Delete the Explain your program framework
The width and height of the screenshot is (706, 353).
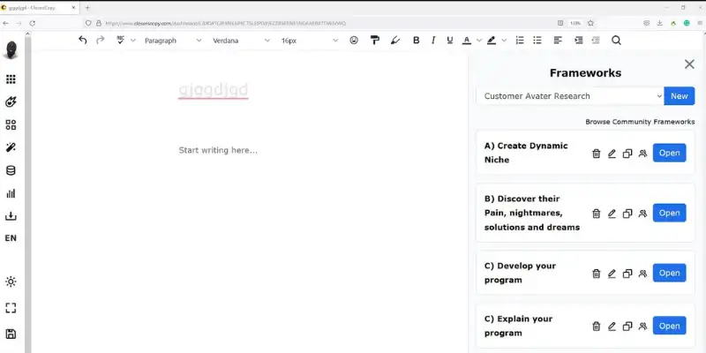pyautogui.click(x=597, y=326)
